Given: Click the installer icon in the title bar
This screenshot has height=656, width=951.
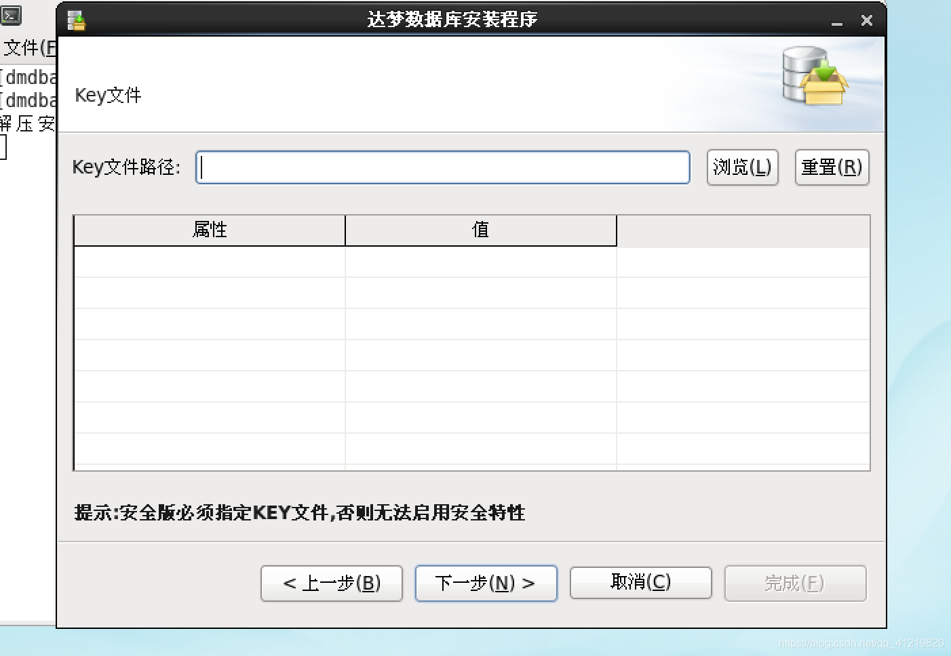Looking at the screenshot, I should 77,21.
